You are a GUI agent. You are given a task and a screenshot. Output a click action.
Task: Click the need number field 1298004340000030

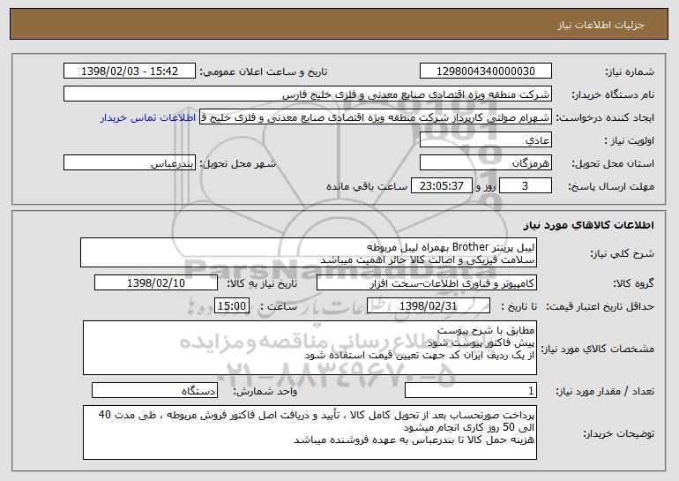[x=485, y=71]
